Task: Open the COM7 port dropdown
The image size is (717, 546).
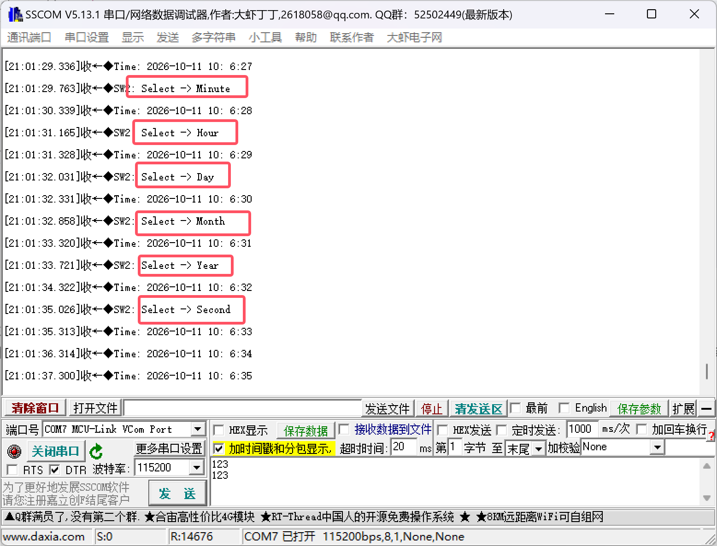Action: 198,429
